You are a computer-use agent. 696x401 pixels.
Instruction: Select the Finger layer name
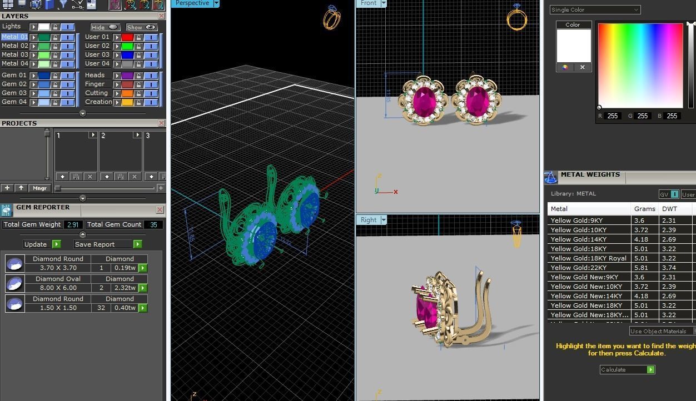point(95,84)
